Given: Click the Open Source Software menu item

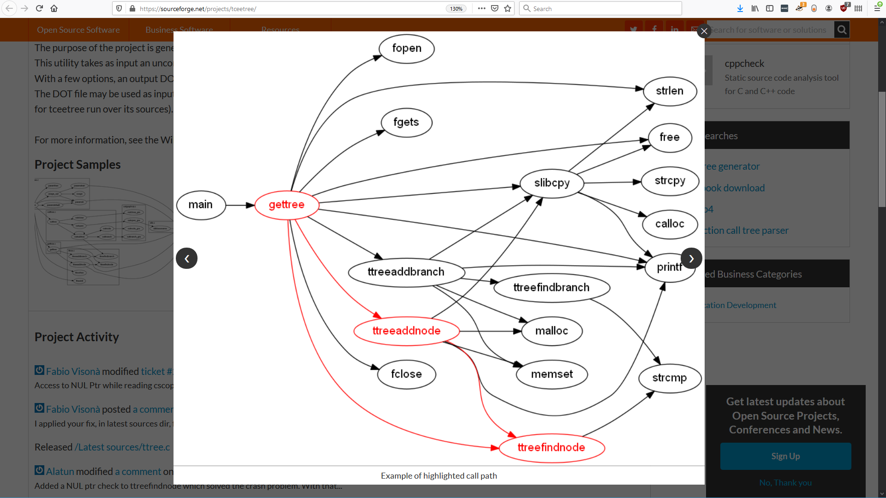Looking at the screenshot, I should coord(78,29).
